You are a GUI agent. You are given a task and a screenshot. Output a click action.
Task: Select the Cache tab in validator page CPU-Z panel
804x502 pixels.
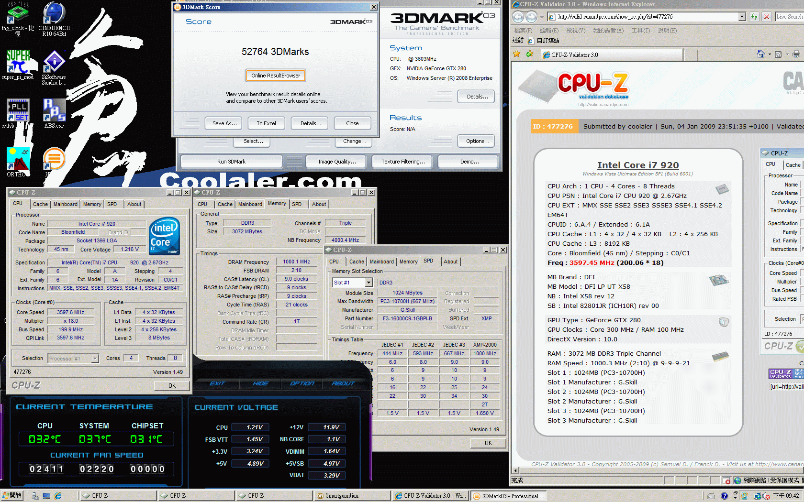tap(793, 165)
